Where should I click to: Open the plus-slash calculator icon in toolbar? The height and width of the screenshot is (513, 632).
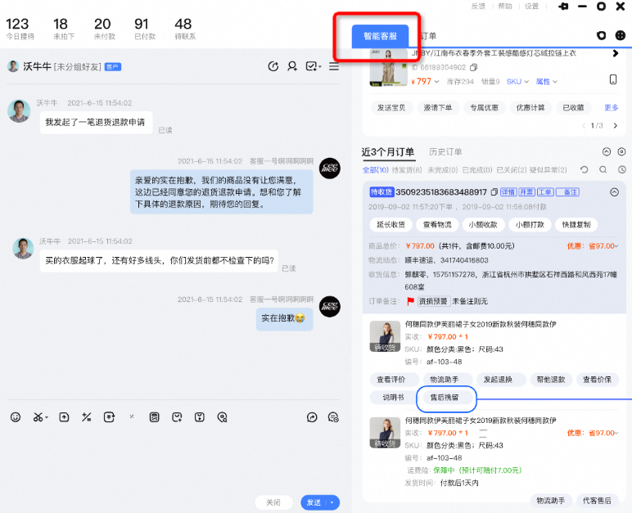tap(86, 417)
